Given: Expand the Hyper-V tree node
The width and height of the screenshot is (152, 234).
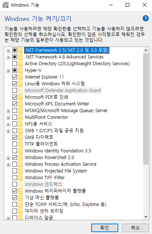Looking at the screenshot, I should point(8,71).
